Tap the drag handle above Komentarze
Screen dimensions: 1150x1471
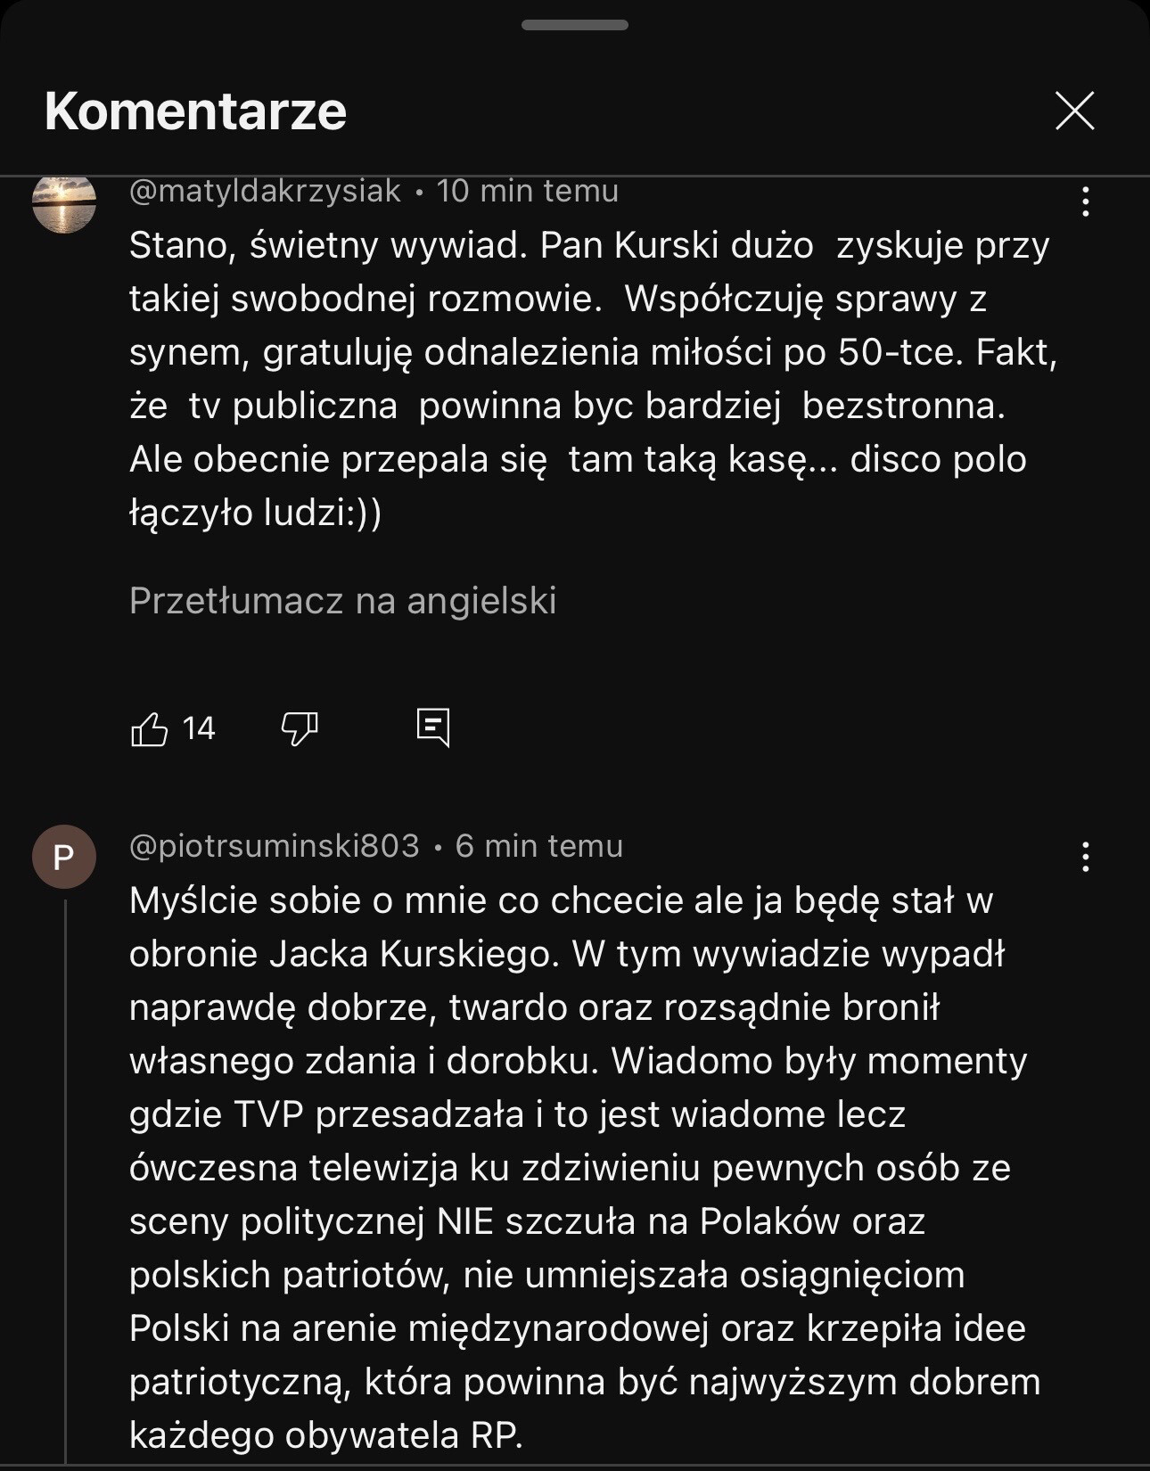[x=575, y=25]
